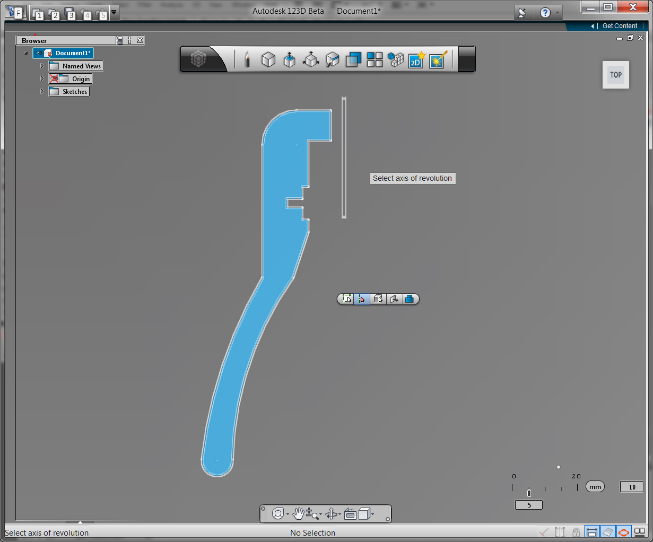Enable the padlock constraint icon in the status bar
Image resolution: width=653 pixels, height=542 pixels.
click(x=576, y=532)
